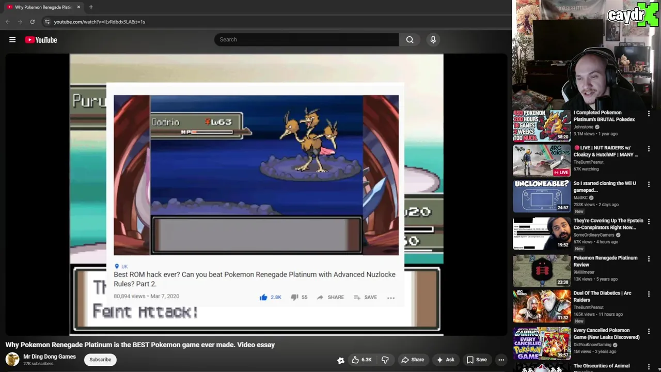Image resolution: width=661 pixels, height=372 pixels.
Task: Open options menu for Every Cancelled Pokemon Game
Action: (x=649, y=331)
